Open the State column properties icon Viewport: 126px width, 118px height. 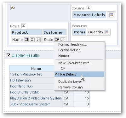pyautogui.click(x=57, y=40)
